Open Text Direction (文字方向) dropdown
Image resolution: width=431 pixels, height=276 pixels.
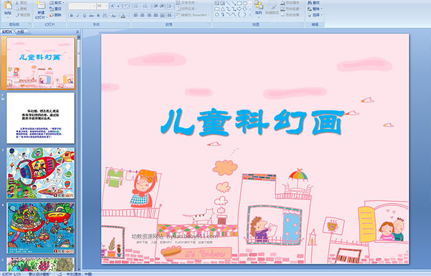coord(187,2)
